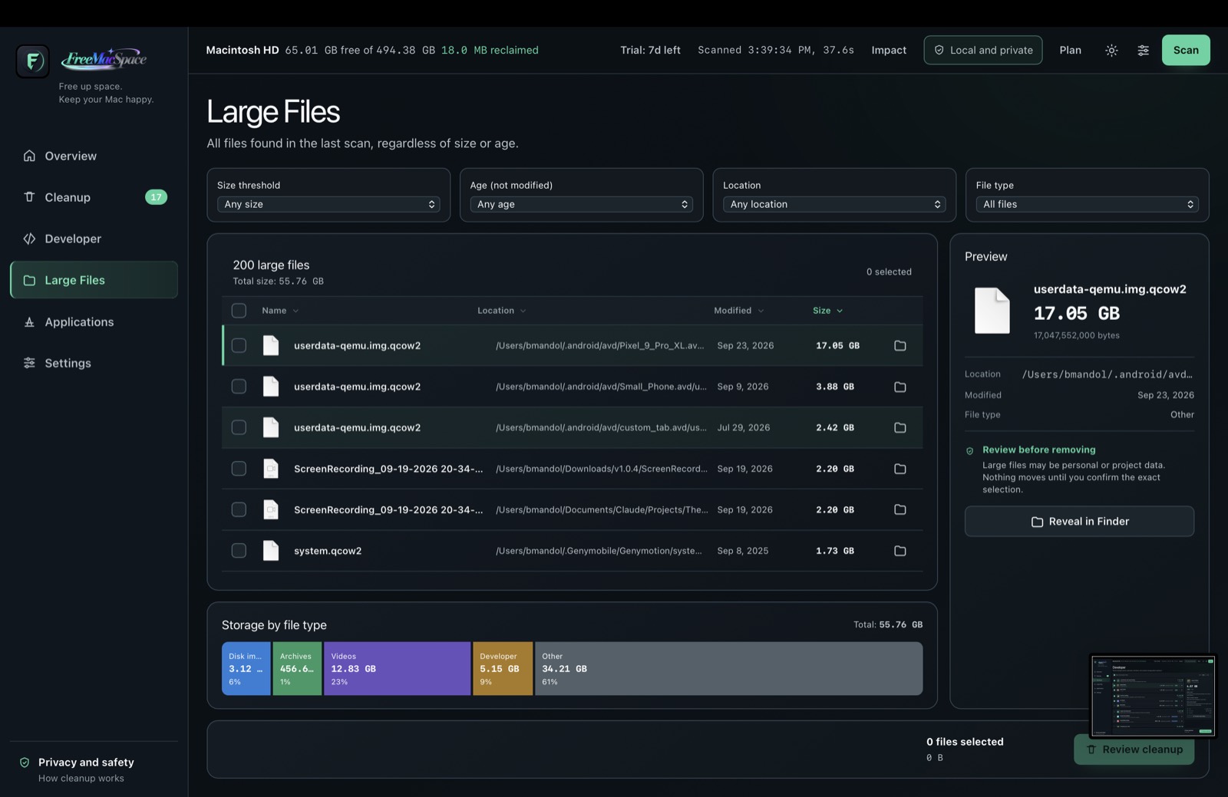This screenshot has height=797, width=1228.
Task: Check Documents ScreenRecording row checkbox
Action: coord(239,510)
